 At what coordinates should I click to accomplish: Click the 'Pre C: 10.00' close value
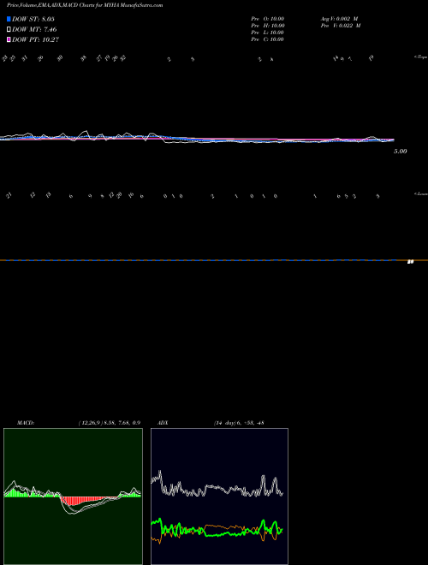pos(268,39)
